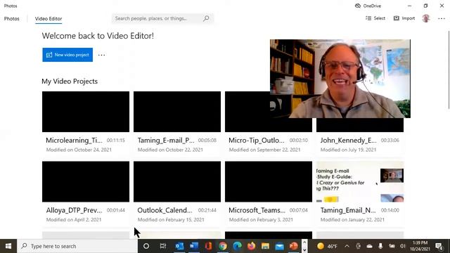Click the Import button

pyautogui.click(x=404, y=18)
